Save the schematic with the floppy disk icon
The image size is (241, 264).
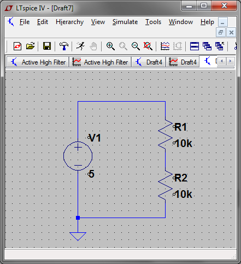pyautogui.click(x=47, y=46)
